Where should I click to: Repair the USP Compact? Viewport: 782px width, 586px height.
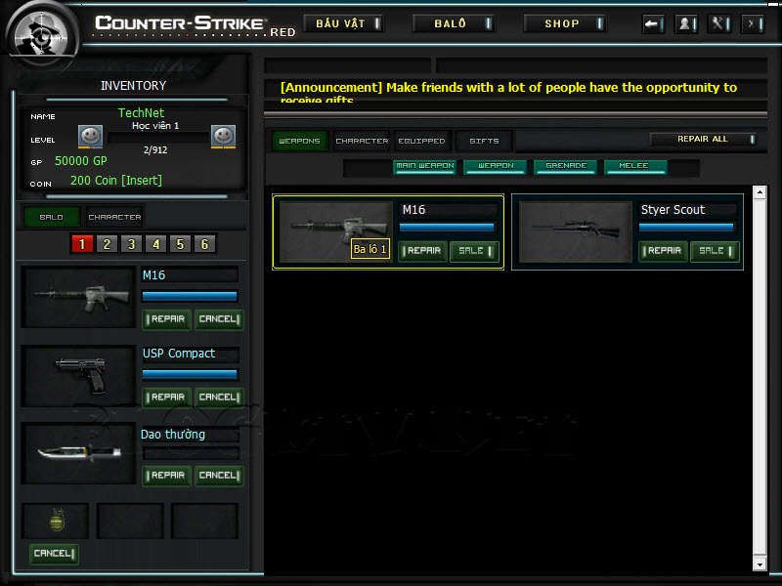tap(166, 398)
